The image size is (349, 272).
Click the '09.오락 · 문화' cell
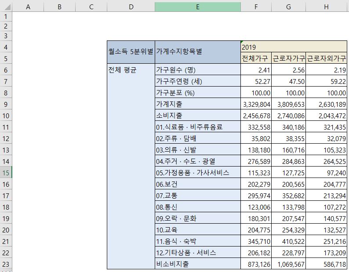[198, 218]
